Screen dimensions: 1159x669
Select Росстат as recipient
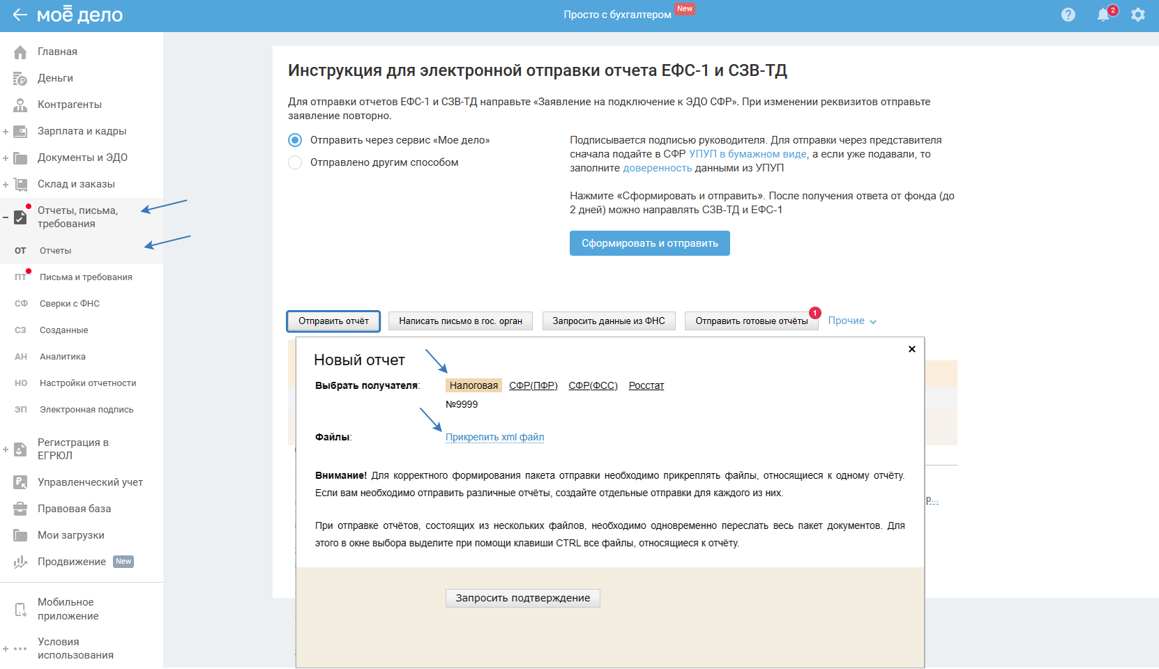[x=646, y=385]
